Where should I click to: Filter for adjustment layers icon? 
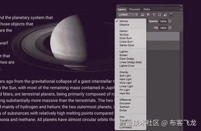click(148, 15)
